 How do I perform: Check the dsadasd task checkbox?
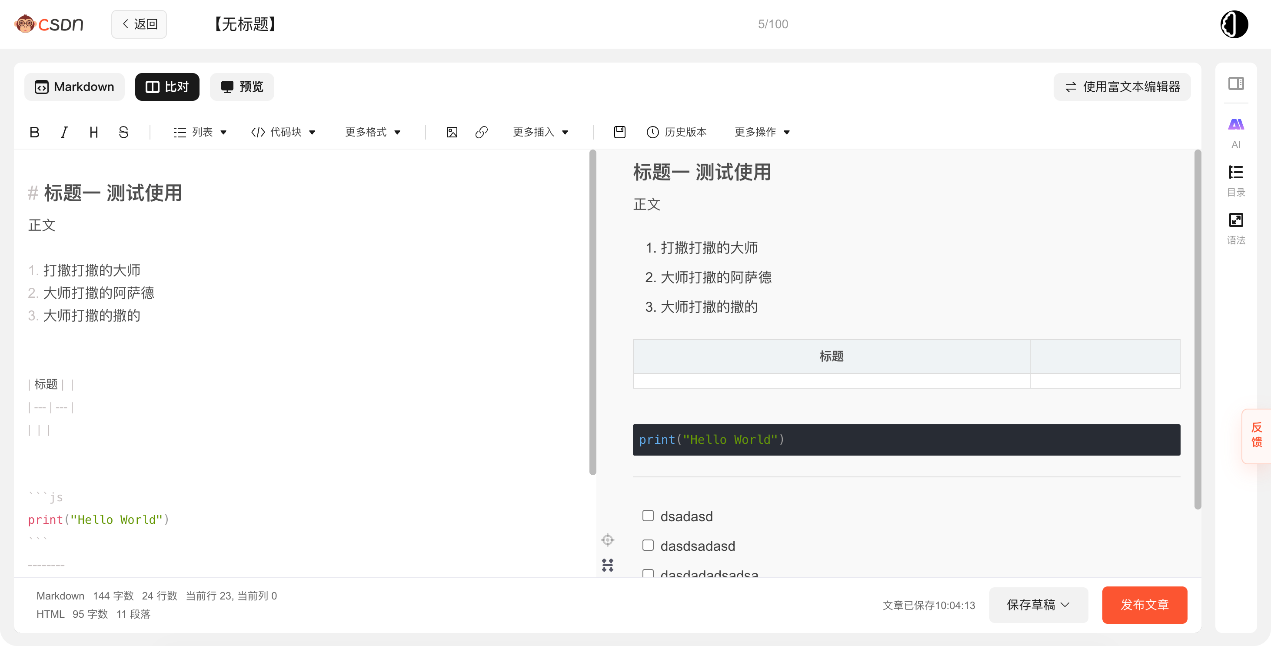pos(648,516)
